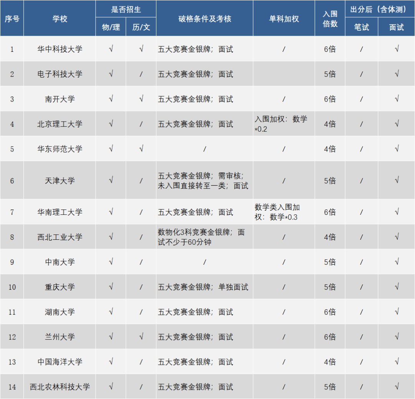Viewport: 415px width, 399px height.
Task: Click 电子科技大学's 物/理 checkmark
Action: coord(111,74)
